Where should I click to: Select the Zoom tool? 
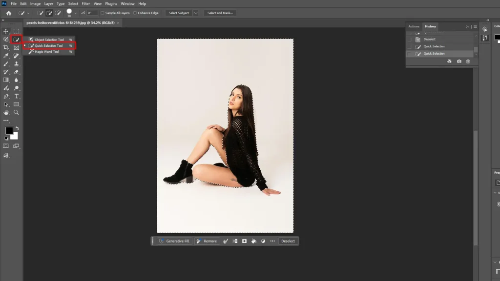tap(16, 113)
